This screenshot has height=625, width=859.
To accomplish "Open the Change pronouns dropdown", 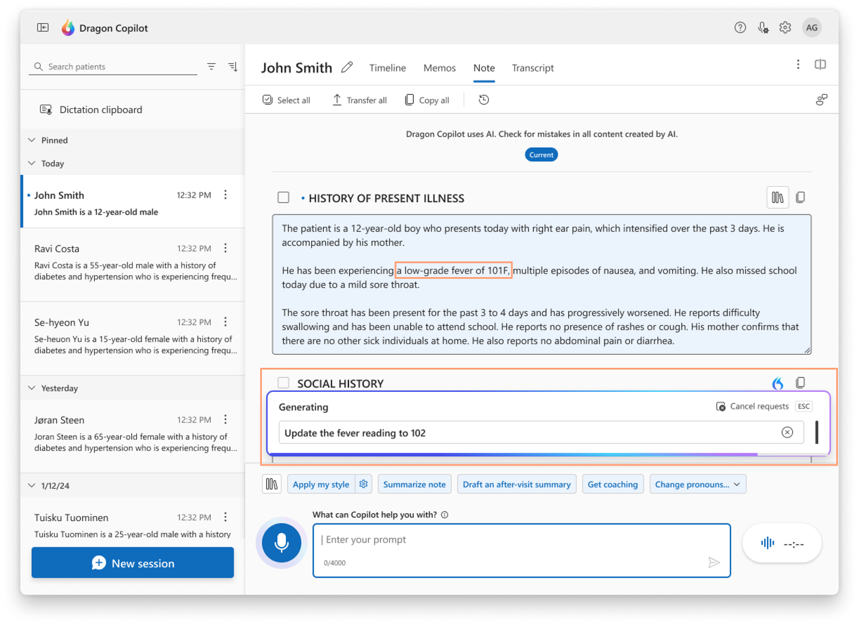I will [x=697, y=484].
